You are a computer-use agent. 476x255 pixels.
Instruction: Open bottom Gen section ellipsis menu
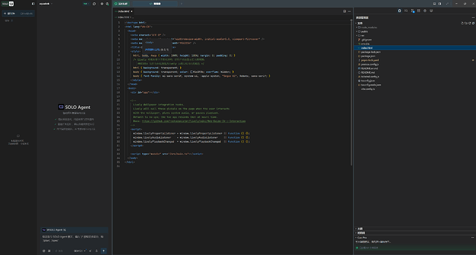pos(473,237)
